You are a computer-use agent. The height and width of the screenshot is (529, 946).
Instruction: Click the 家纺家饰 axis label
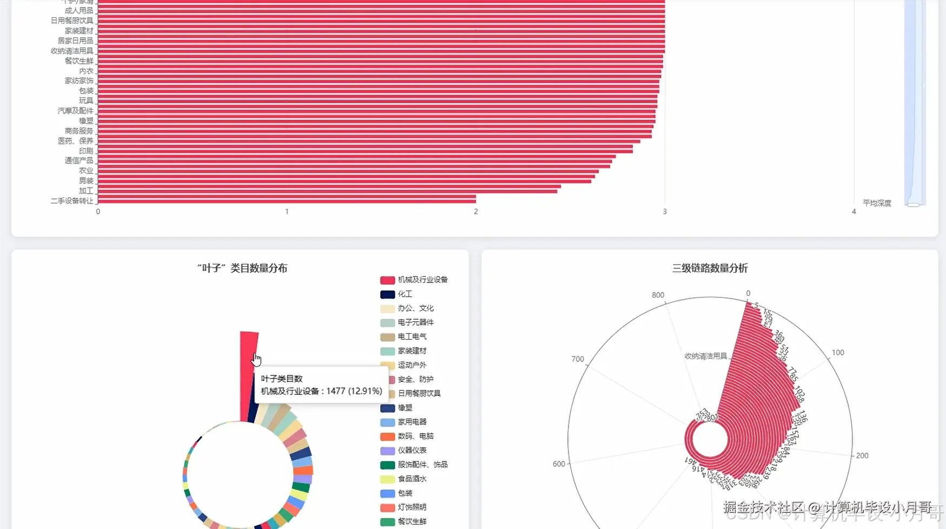(79, 81)
